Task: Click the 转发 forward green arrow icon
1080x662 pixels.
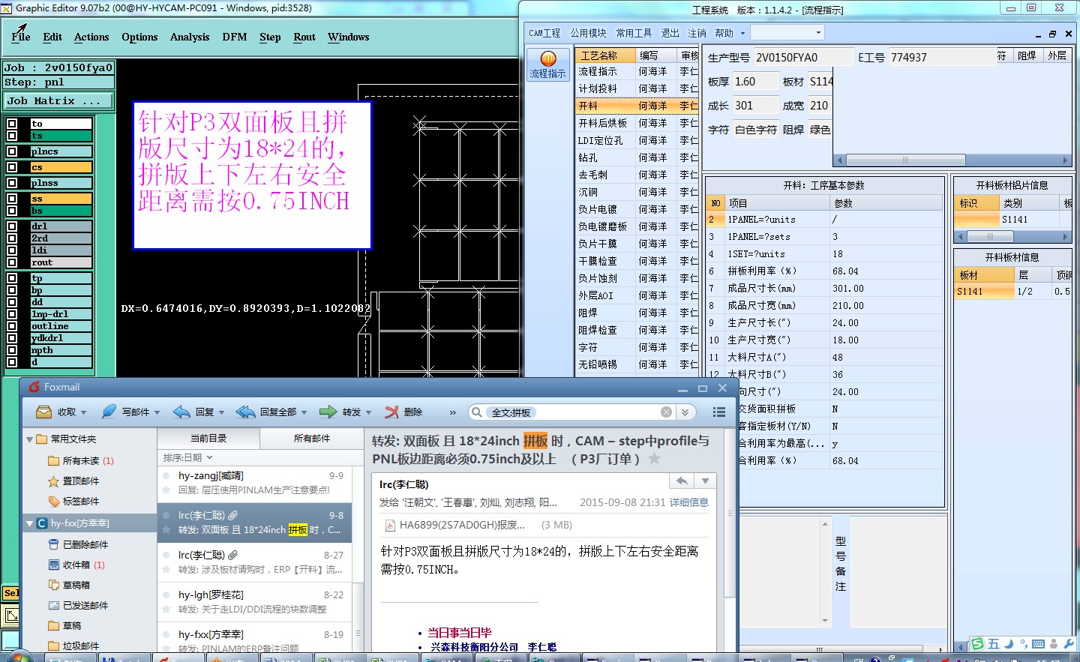Action: point(328,412)
